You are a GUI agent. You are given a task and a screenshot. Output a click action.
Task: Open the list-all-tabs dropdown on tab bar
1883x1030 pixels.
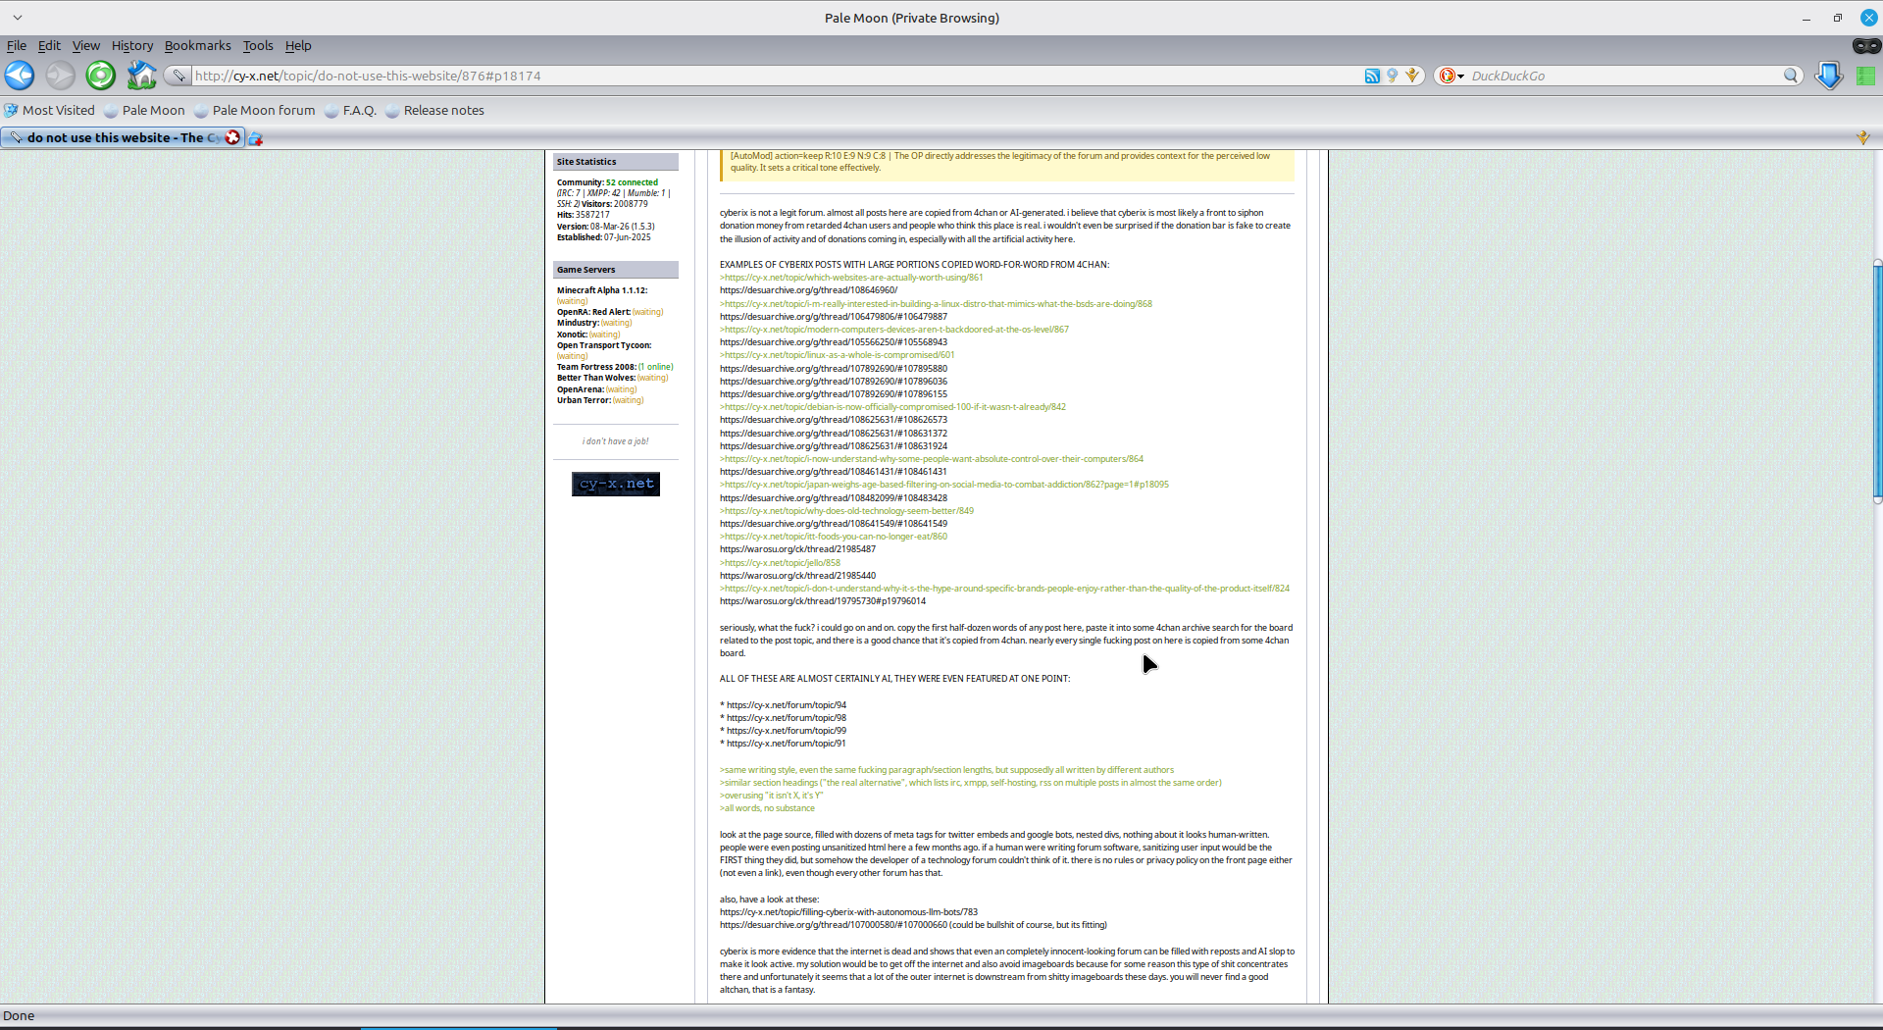point(1863,138)
